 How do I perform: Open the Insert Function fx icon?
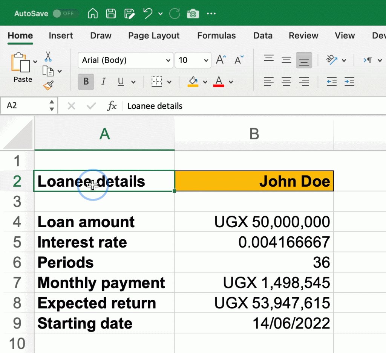tap(112, 106)
